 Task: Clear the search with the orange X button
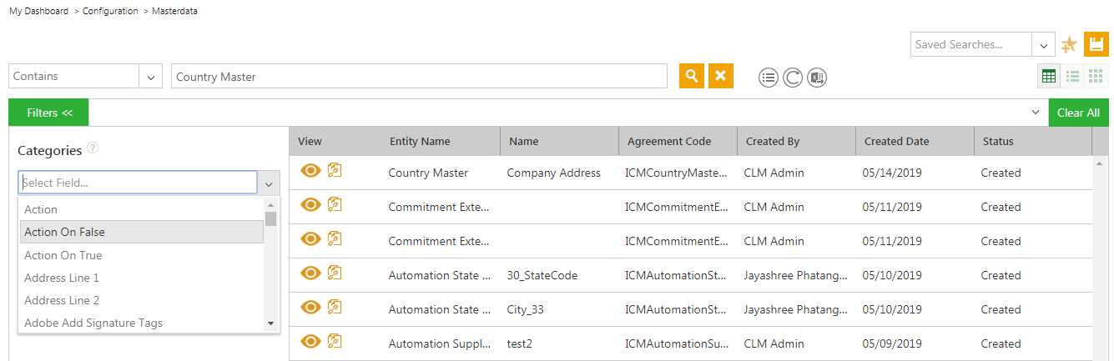click(x=721, y=76)
